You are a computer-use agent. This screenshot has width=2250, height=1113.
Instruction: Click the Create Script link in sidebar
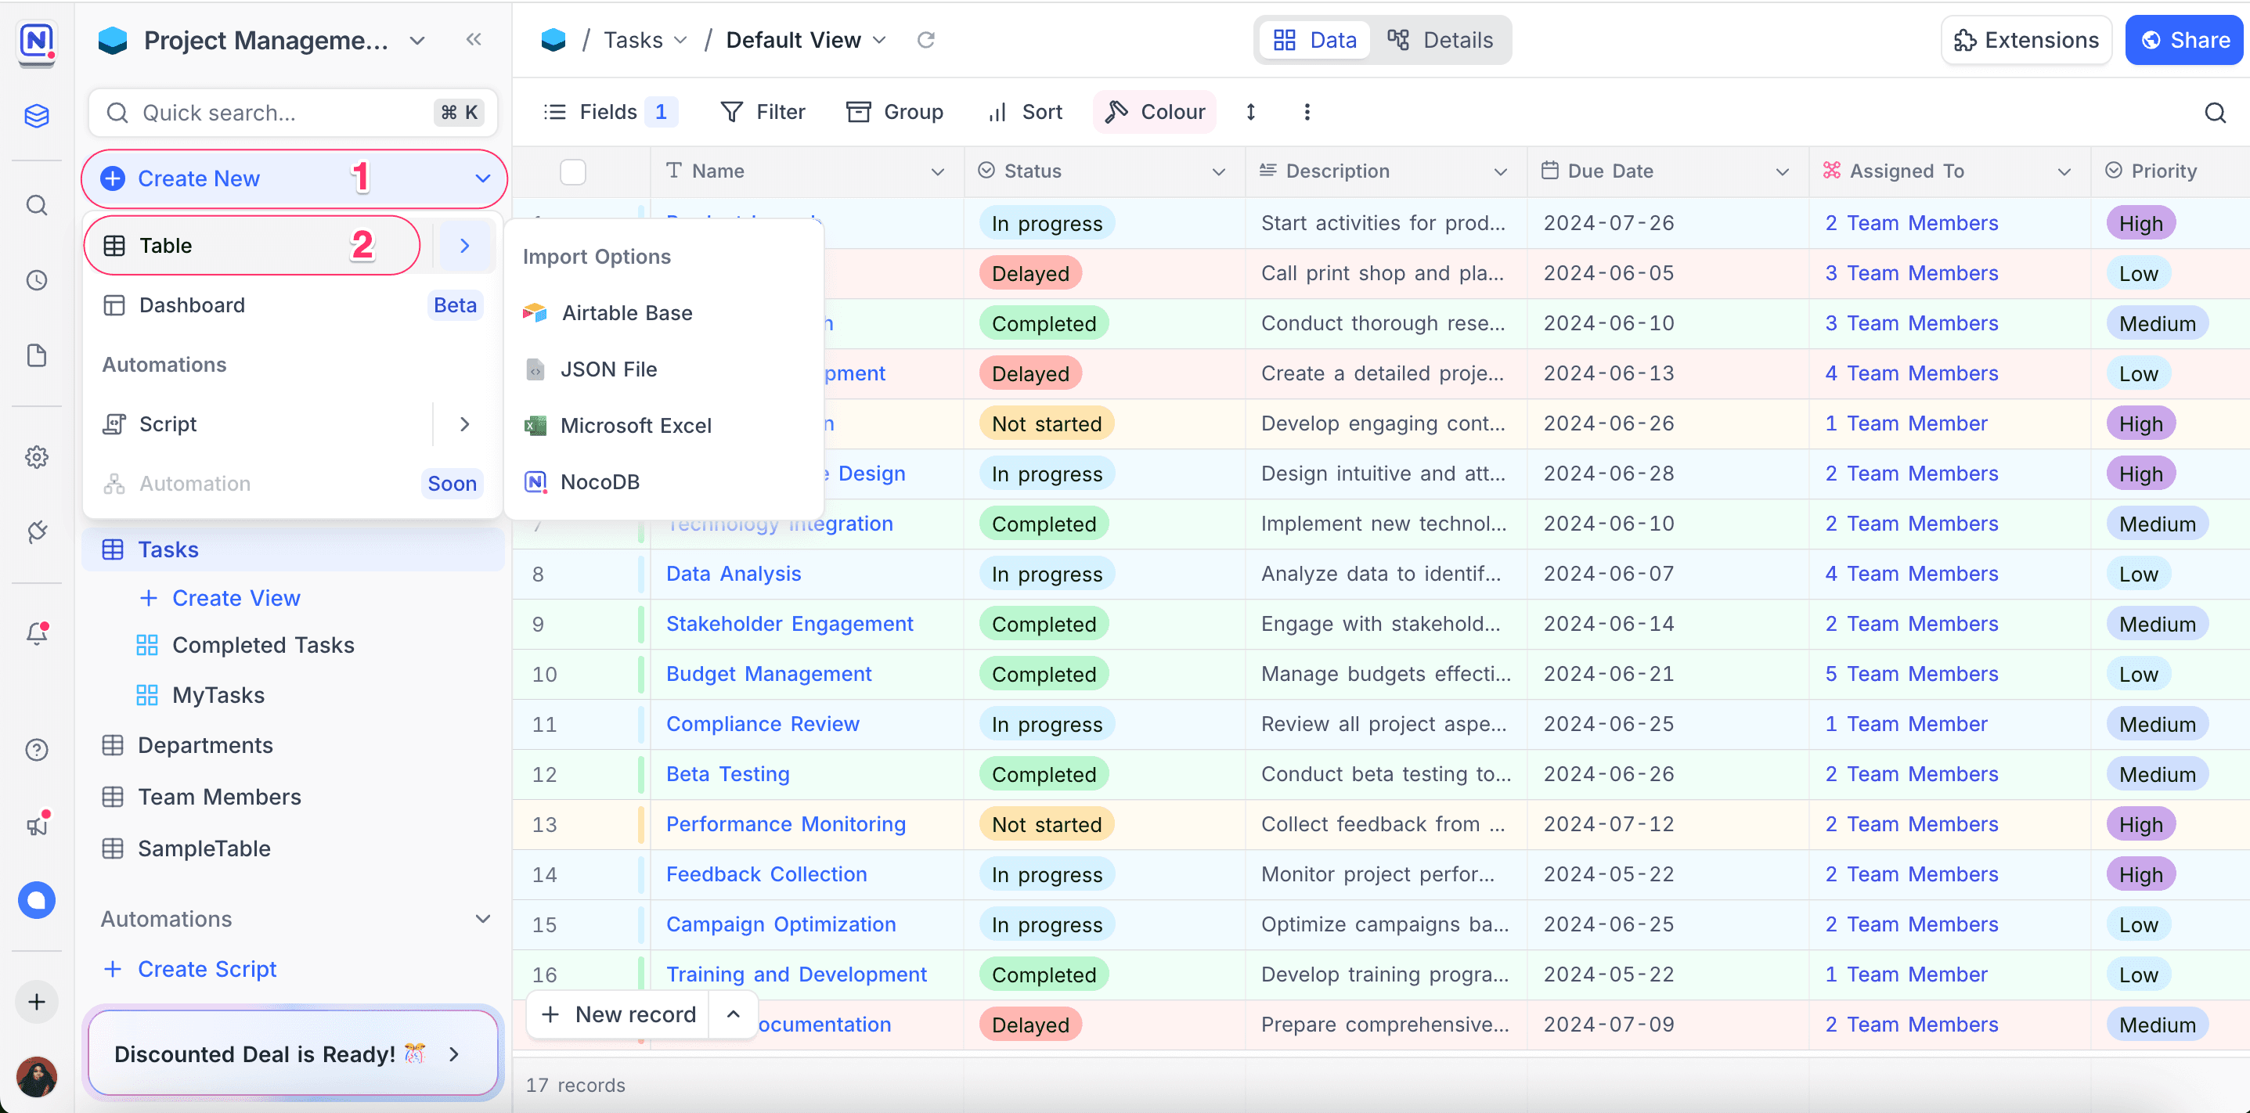(x=207, y=969)
